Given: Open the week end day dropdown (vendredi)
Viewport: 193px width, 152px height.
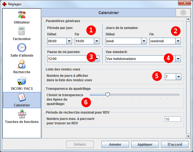Looking at the screenshot, I should pos(178,41).
